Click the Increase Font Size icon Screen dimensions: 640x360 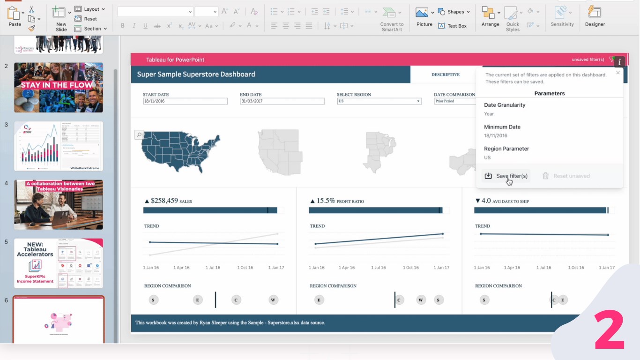tap(225, 12)
